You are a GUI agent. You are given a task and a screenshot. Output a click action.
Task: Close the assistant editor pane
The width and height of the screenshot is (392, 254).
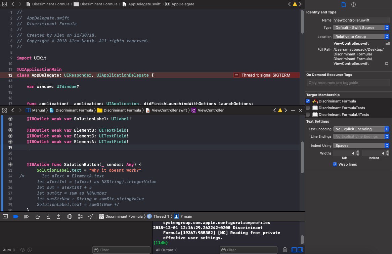coord(301,110)
